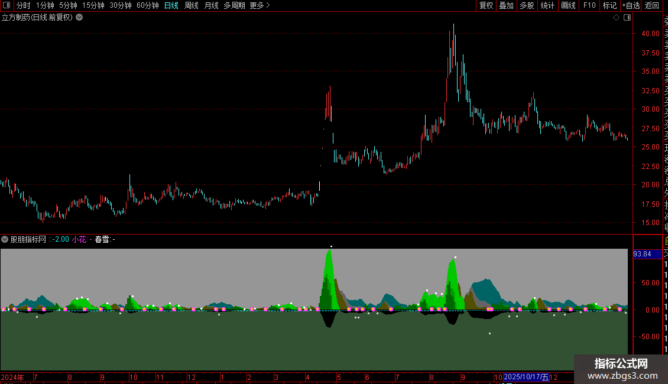Viewport: 668px width, 384px height.
Task: Open 多周期 multi-period view
Action: (x=234, y=5)
